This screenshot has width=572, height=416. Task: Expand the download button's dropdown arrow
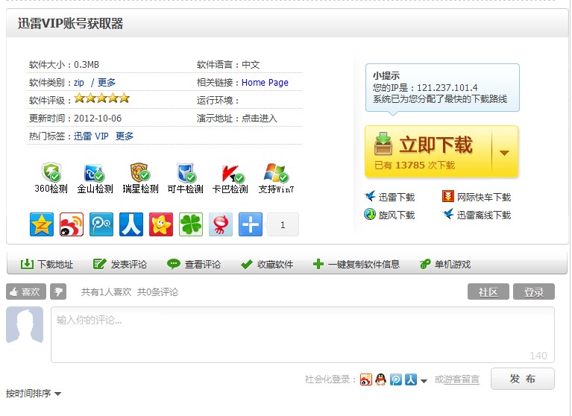(505, 152)
